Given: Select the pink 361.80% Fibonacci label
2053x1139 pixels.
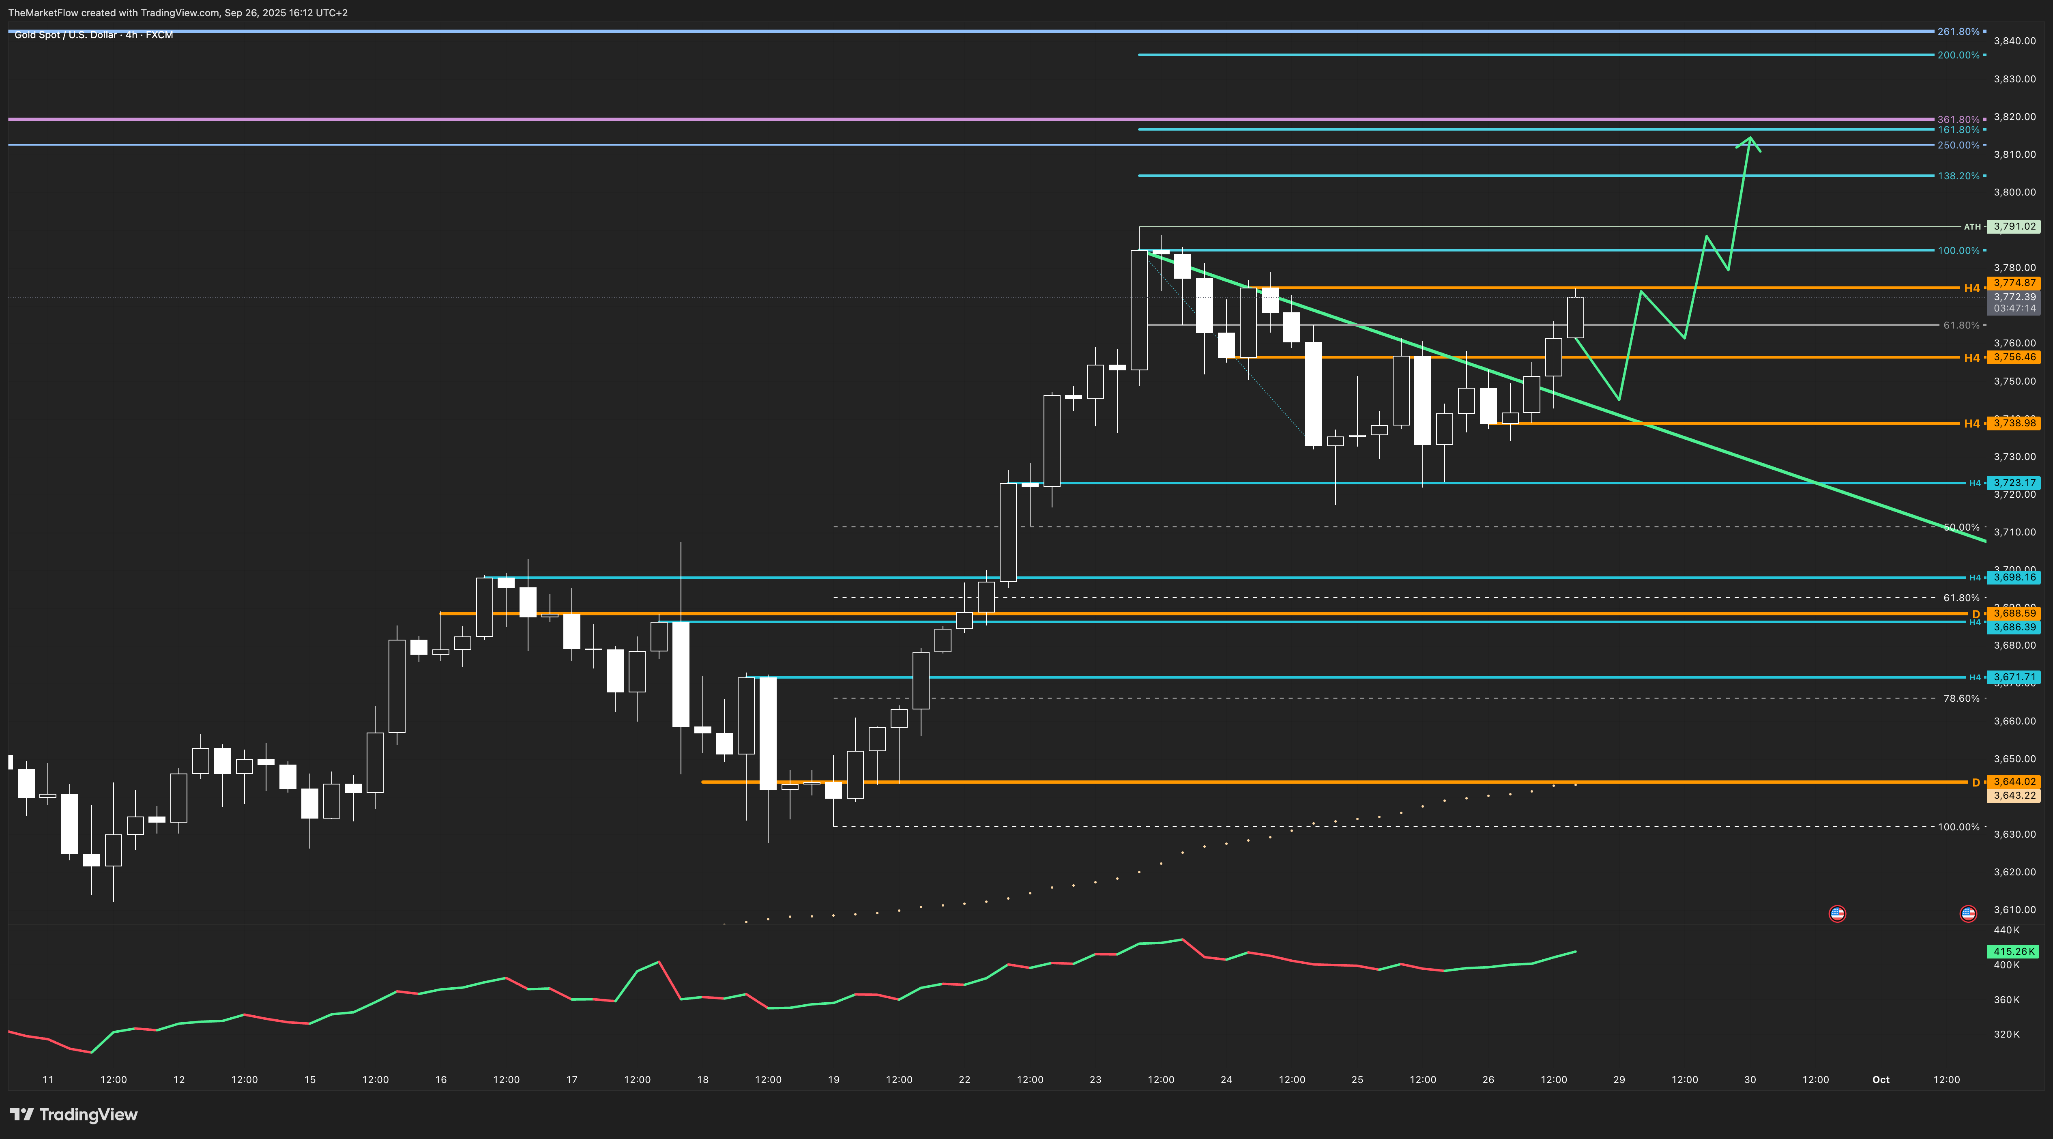Looking at the screenshot, I should 1958,120.
